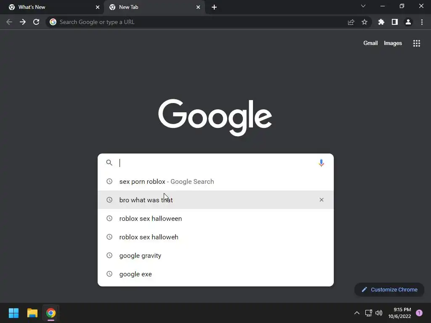431x323 pixels.
Task: Open network status in the tray
Action: pos(368,313)
